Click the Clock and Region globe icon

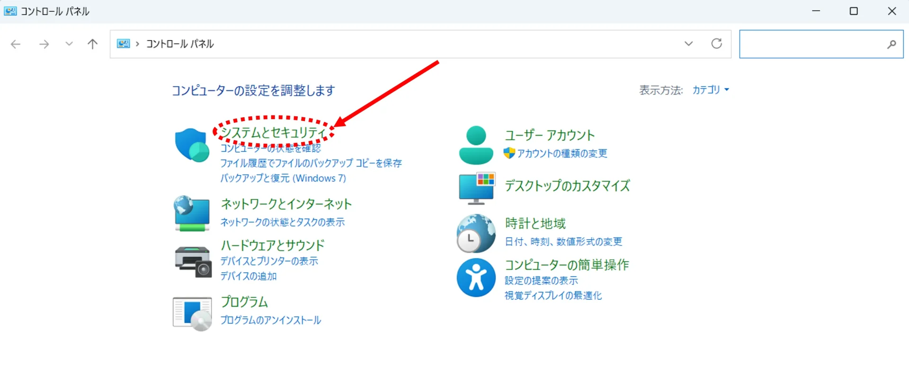476,234
